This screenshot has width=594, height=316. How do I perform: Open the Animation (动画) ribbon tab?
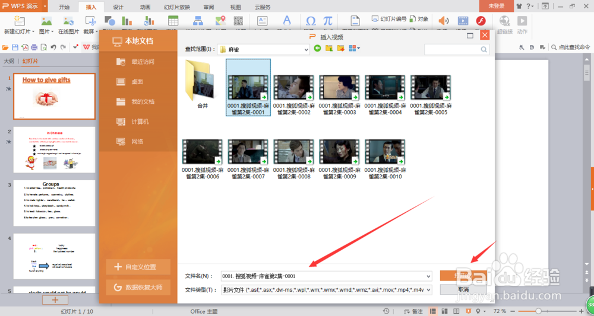(145, 7)
